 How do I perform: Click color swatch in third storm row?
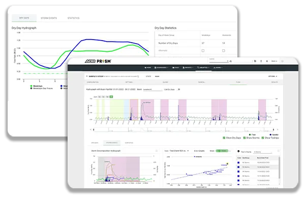coord(238,172)
